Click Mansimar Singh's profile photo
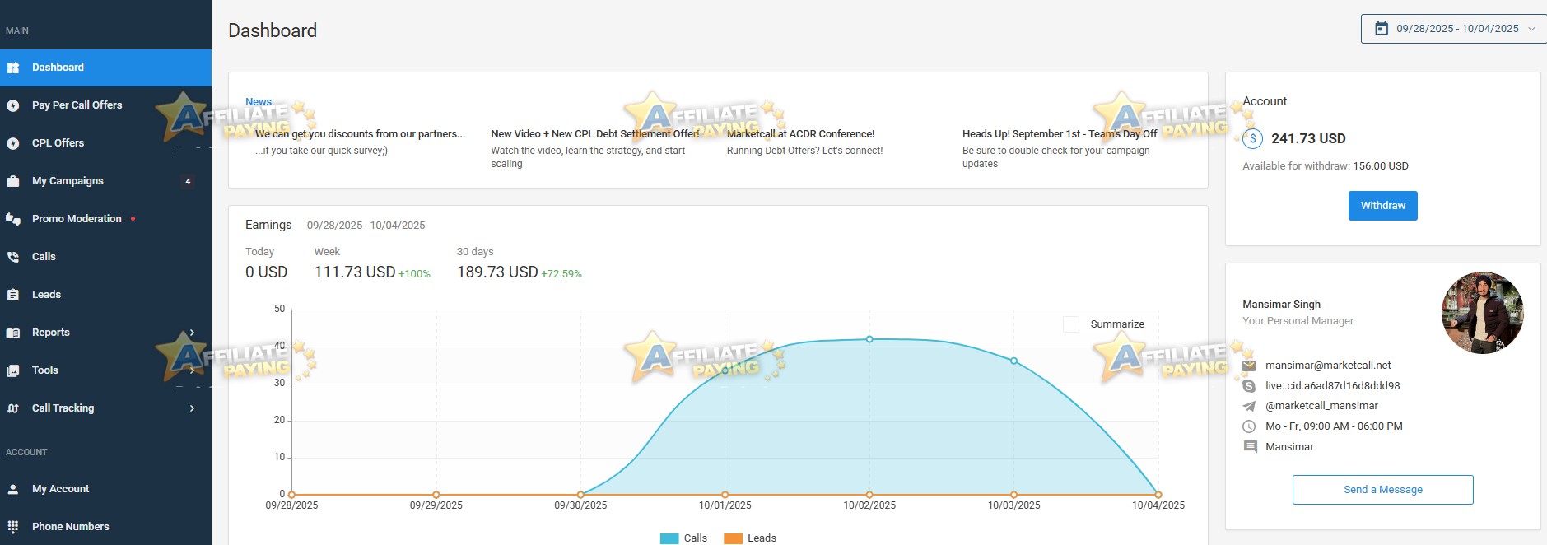 (x=1482, y=313)
